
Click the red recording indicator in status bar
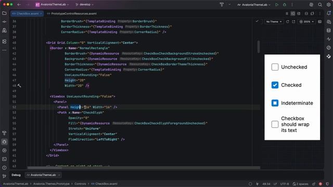point(321,184)
